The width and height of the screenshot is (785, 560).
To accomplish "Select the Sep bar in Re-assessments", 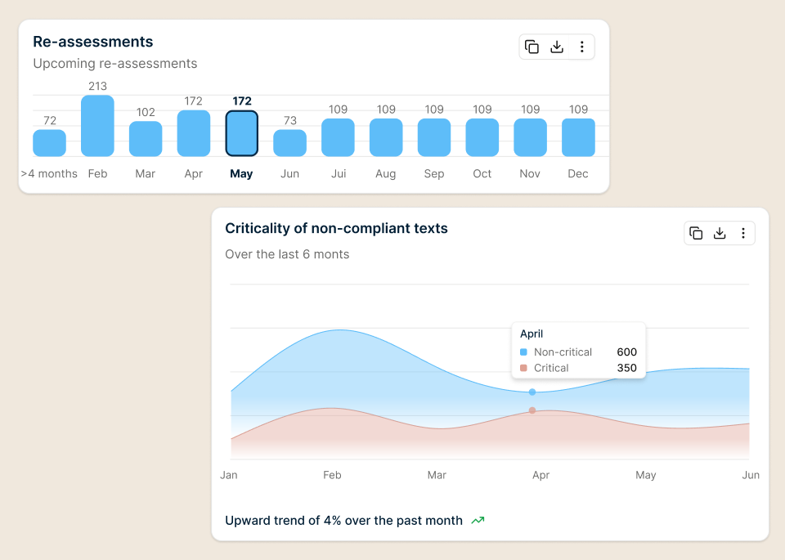I will coord(434,137).
